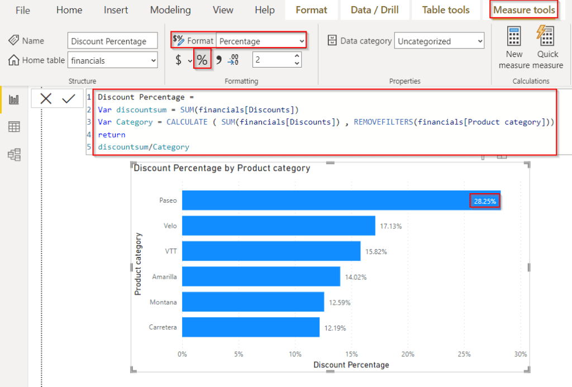This screenshot has width=572, height=387.
Task: Select the Measure tools tab
Action: coord(524,10)
